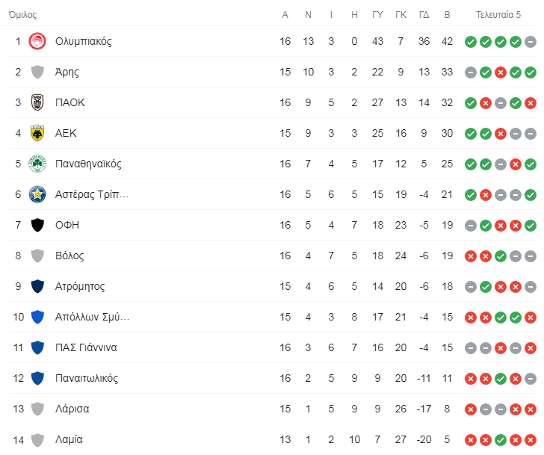This screenshot has height=455, width=544.
Task: Click the Απόλλων Σμύρνης blue shield
Action: [x=37, y=317]
